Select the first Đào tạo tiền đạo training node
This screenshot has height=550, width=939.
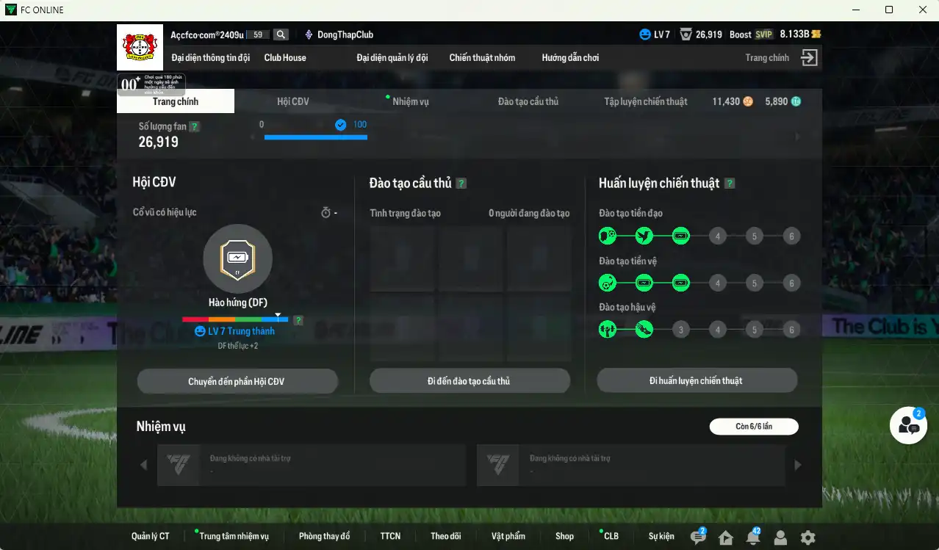click(607, 236)
